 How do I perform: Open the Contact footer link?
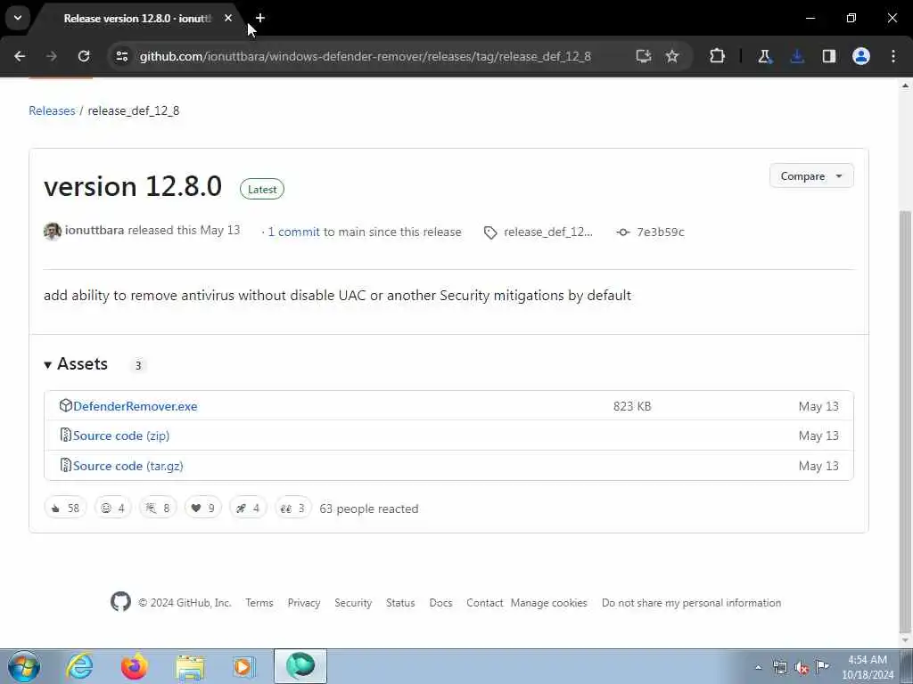coord(484,603)
